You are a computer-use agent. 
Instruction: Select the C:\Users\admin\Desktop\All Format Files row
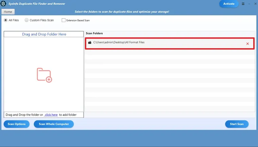tap(170, 43)
